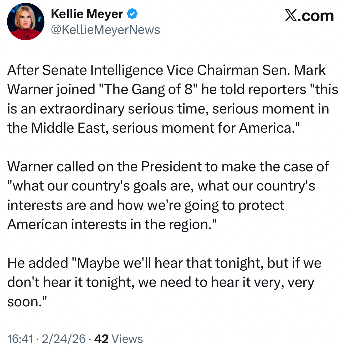Screen dimensions: 347x345
Task: Click the Kellie Meyer display name
Action: [87, 14]
